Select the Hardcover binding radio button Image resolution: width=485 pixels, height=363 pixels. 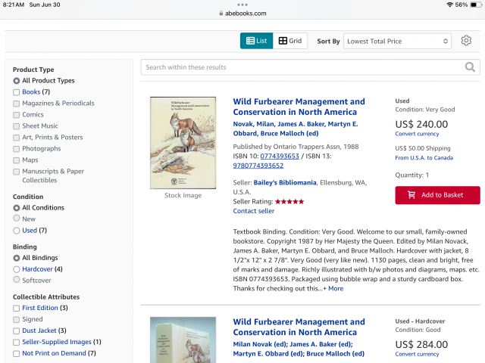click(17, 268)
